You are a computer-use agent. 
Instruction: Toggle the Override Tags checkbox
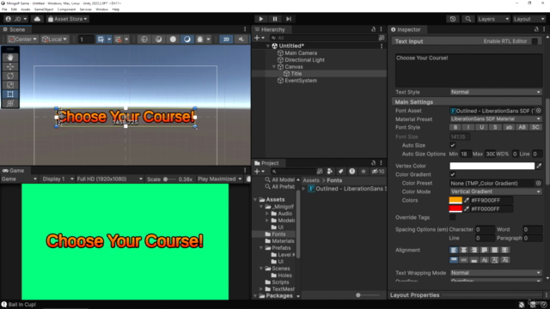coord(453,217)
